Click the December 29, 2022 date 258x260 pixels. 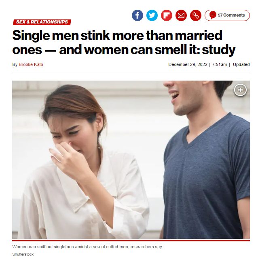[x=188, y=64]
